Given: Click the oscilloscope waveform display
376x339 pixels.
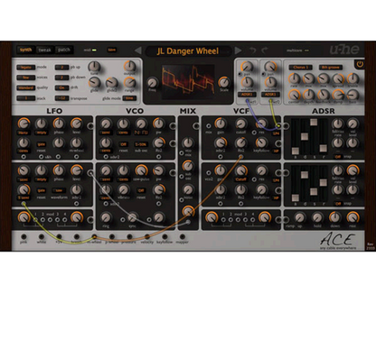Looking at the screenshot, I should tap(188, 81).
